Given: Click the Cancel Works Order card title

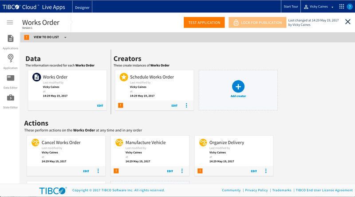Looking at the screenshot, I should click(61, 143).
